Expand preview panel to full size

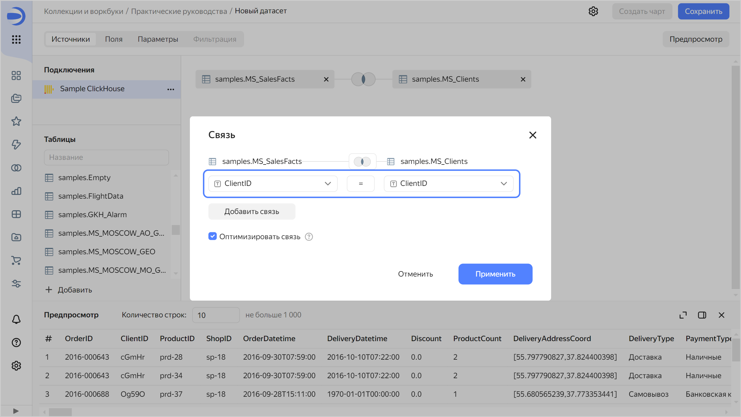[683, 315]
